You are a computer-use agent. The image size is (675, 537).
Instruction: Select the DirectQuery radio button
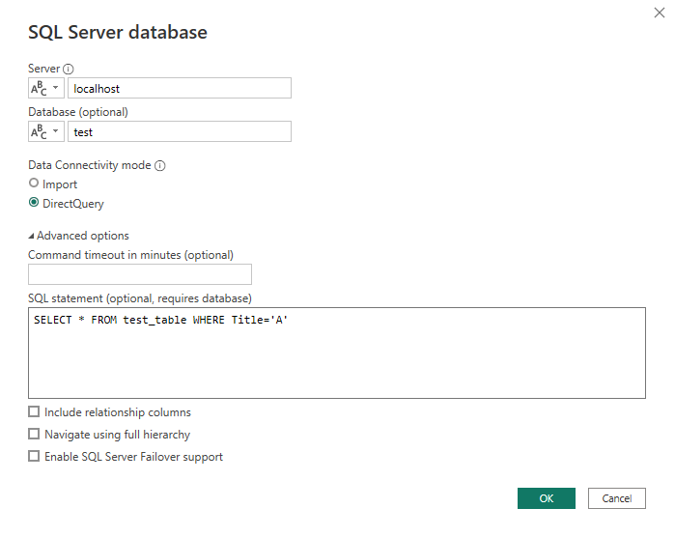tap(35, 203)
